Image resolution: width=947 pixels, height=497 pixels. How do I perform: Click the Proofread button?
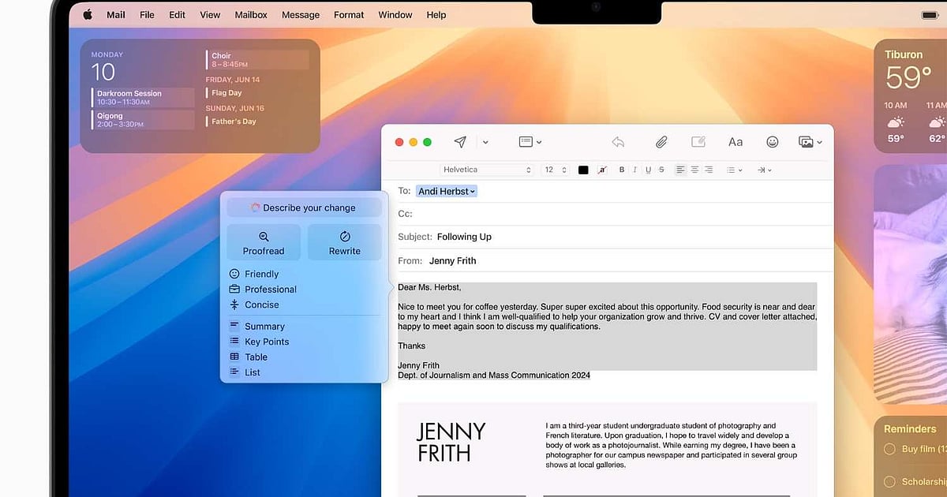coord(264,242)
